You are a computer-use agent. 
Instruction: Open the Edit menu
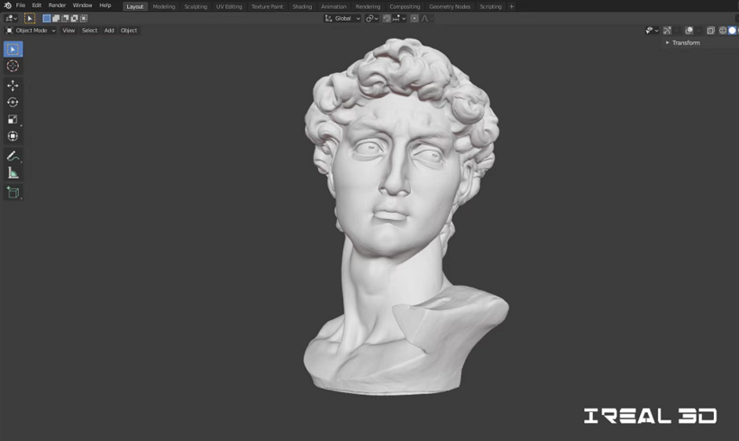point(37,6)
